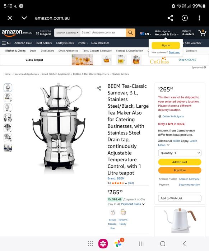209x251 pixels.
Task: Open the All hamburger menu
Action: pyautogui.click(x=6, y=43)
